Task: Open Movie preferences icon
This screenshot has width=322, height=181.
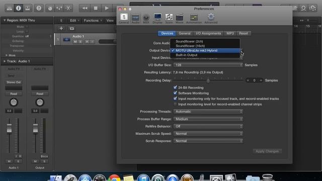Action: (179, 19)
